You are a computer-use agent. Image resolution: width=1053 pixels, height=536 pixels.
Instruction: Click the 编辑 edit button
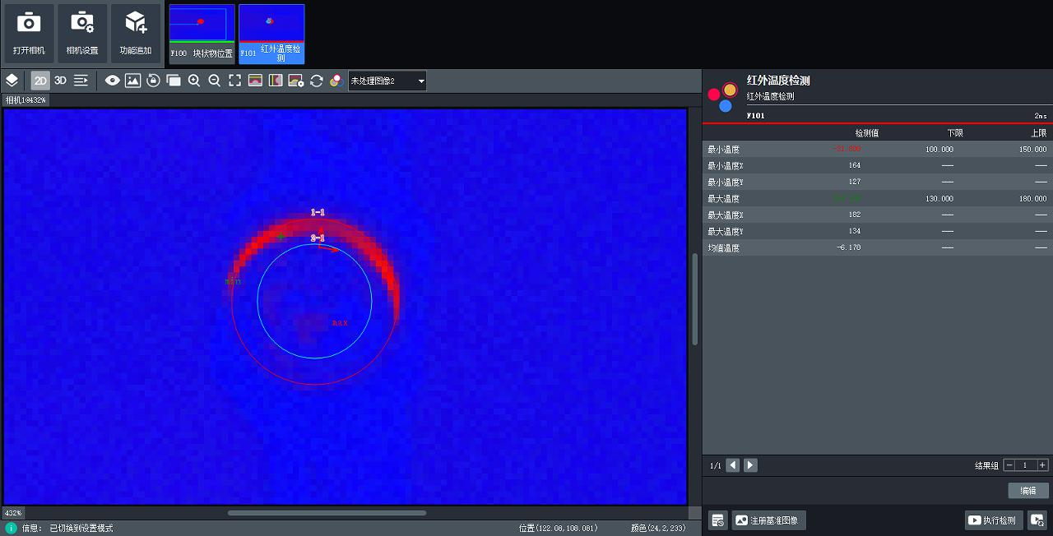(x=1028, y=491)
